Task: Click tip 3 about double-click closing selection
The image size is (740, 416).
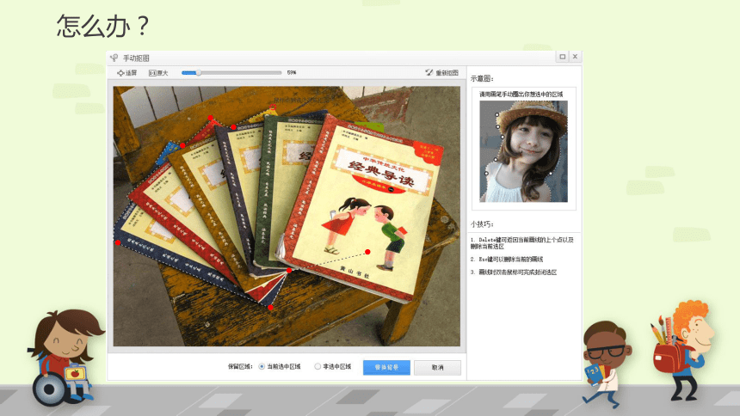Action: [x=514, y=272]
